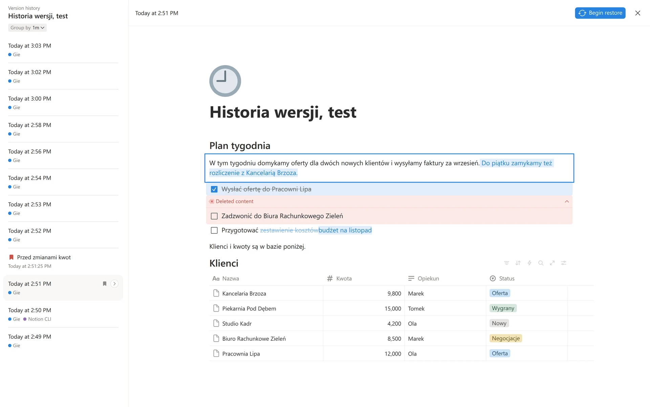Open the view settings sliders icon in Klienci
The image size is (650, 407).
pos(564,263)
